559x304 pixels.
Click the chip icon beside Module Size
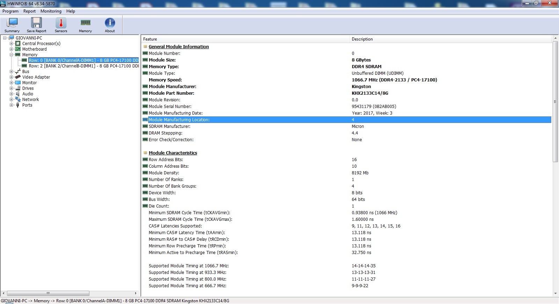pos(145,60)
